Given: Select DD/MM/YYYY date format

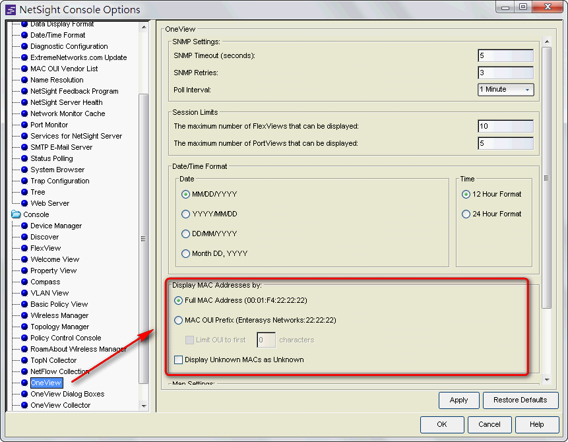Looking at the screenshot, I should (185, 234).
